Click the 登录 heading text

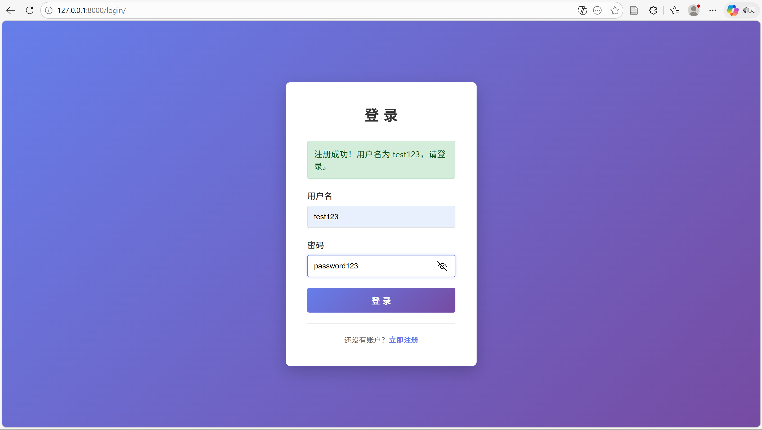381,115
